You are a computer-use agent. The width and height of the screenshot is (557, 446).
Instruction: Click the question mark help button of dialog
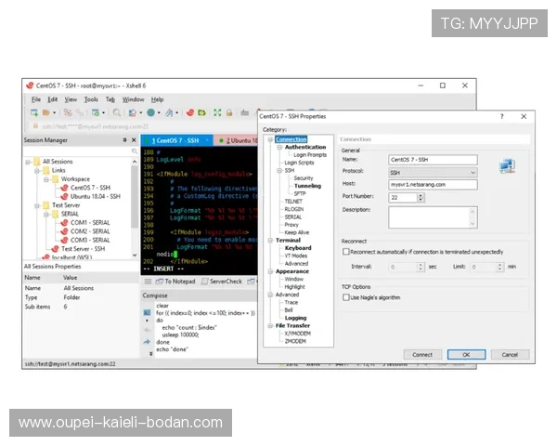502,117
